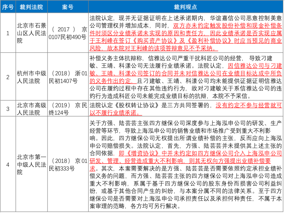Select the 裁判法院 column header
This screenshot has height=213, width=285.
(x=31, y=7)
